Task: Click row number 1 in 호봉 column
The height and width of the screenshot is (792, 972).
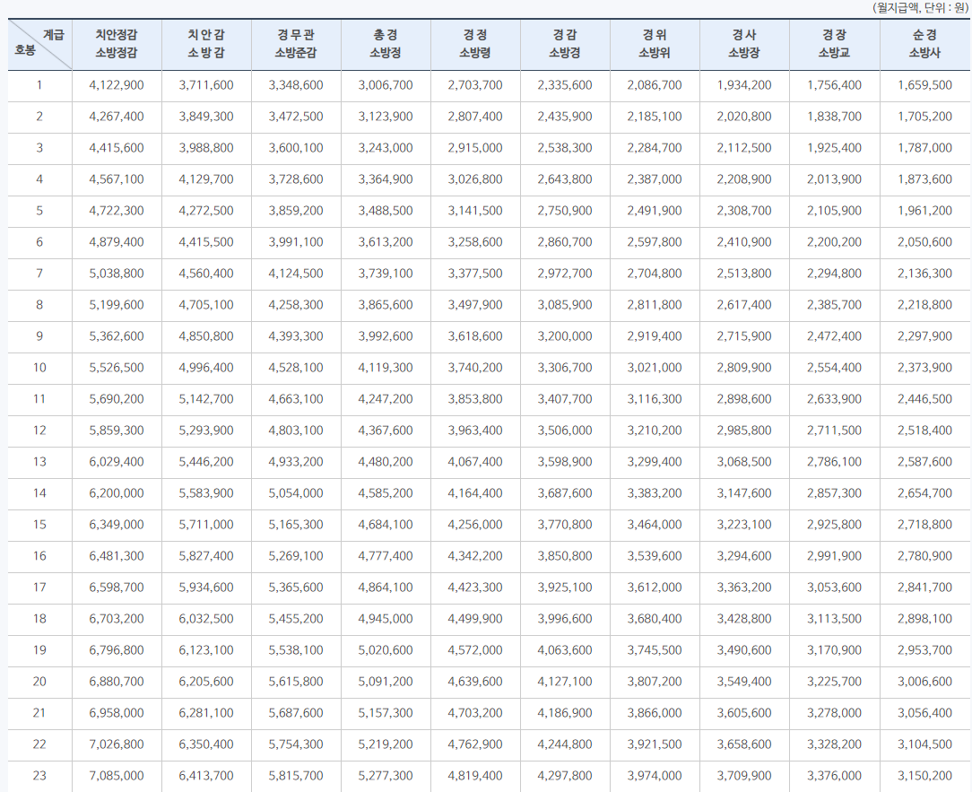Action: pos(39,85)
